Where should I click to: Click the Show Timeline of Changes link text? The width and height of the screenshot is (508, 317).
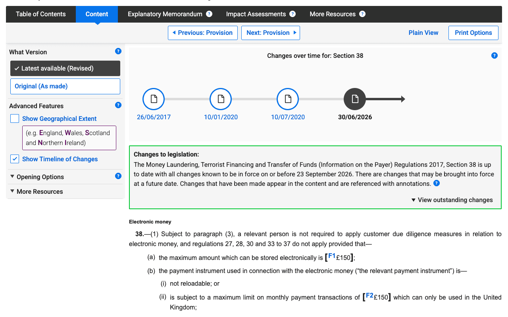[x=60, y=159]
